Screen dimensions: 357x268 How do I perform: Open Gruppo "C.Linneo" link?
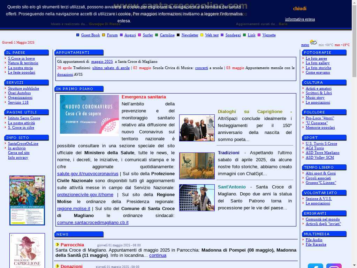pos(321,183)
